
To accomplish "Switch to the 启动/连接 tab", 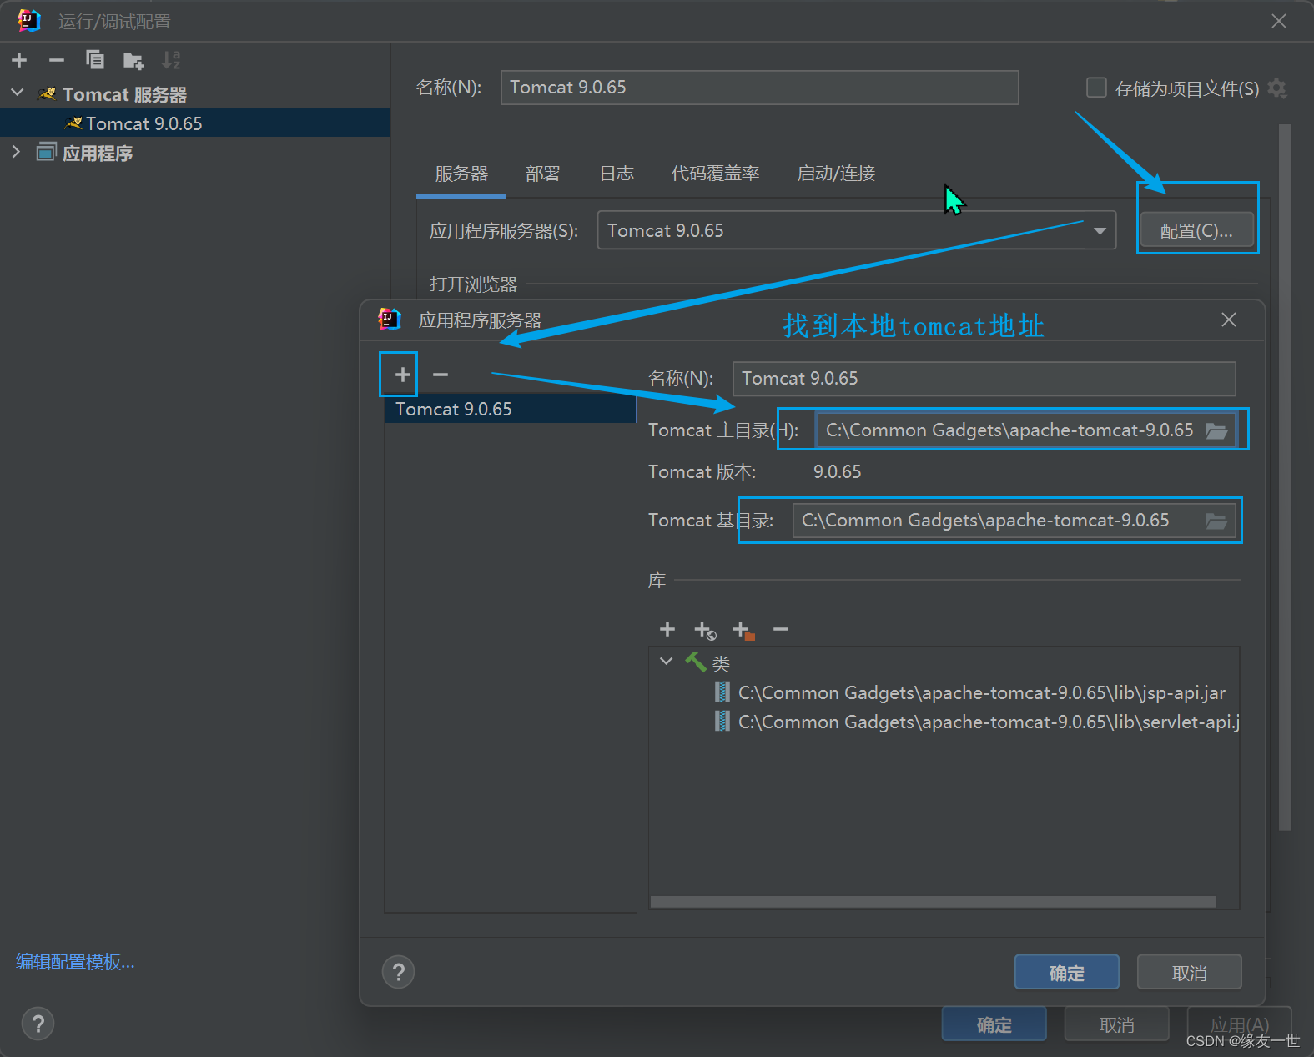I will pyautogui.click(x=836, y=174).
